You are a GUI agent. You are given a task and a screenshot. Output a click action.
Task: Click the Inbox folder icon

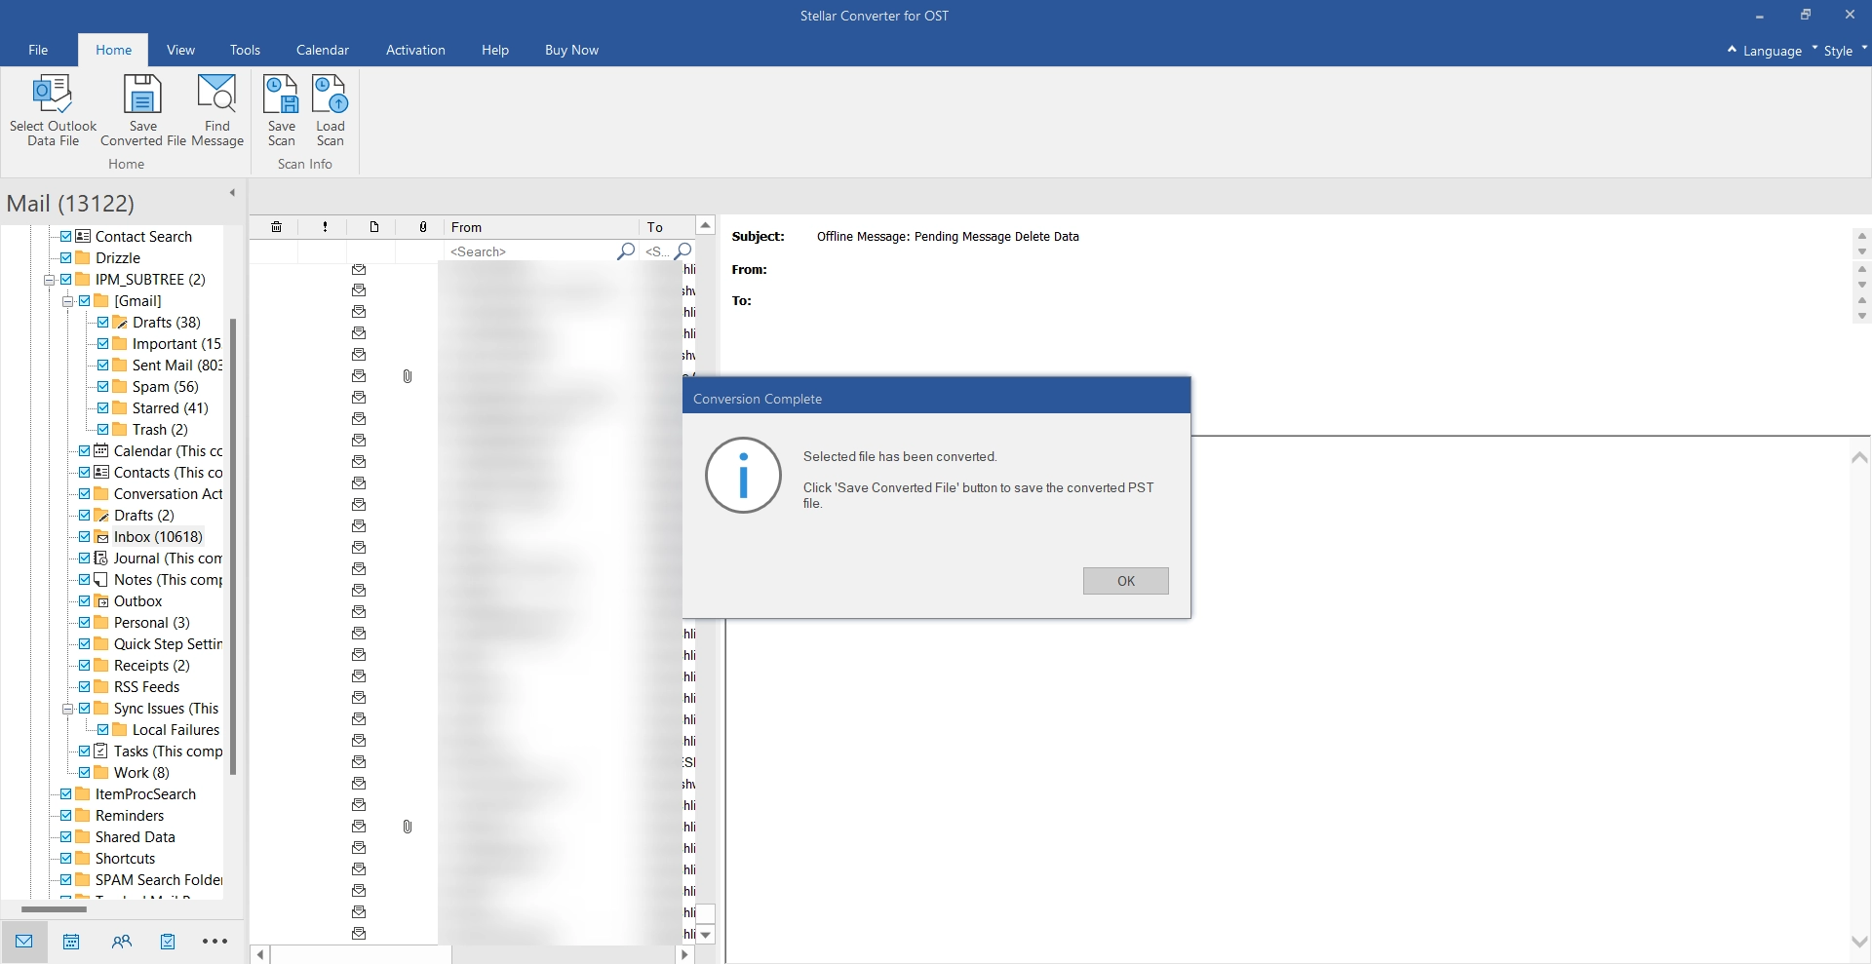(101, 537)
